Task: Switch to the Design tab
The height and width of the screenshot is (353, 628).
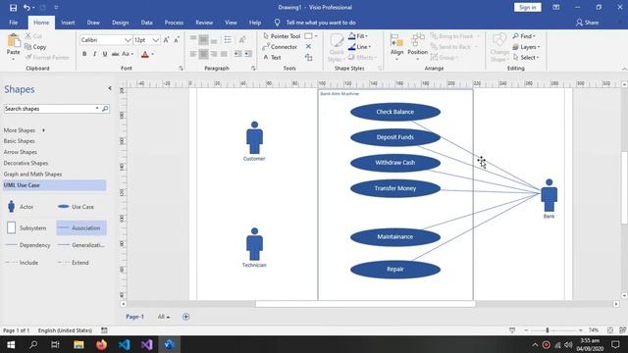Action: coord(120,23)
